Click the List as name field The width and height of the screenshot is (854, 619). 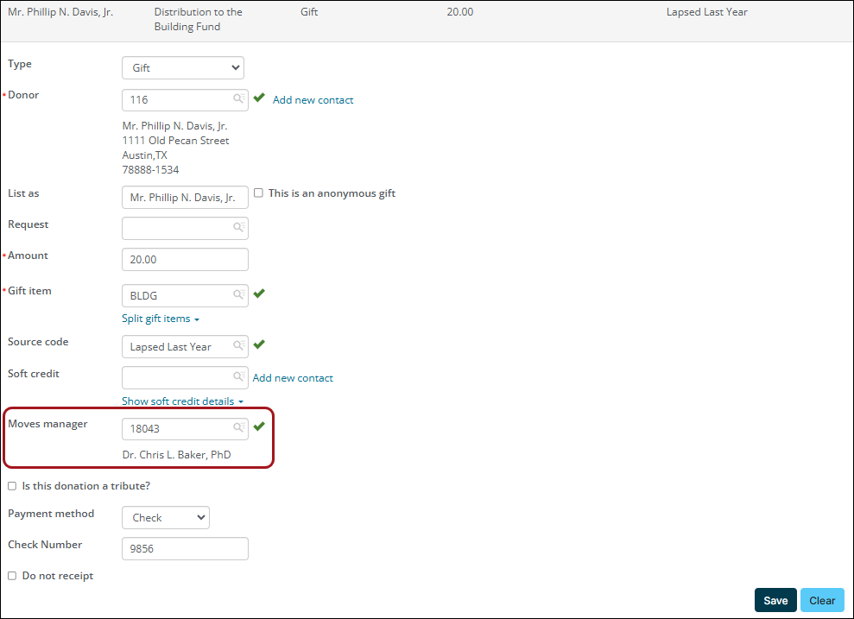(185, 198)
